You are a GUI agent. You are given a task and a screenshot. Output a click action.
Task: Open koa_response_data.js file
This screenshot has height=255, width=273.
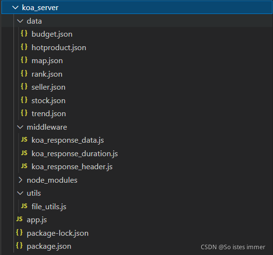pos(68,140)
